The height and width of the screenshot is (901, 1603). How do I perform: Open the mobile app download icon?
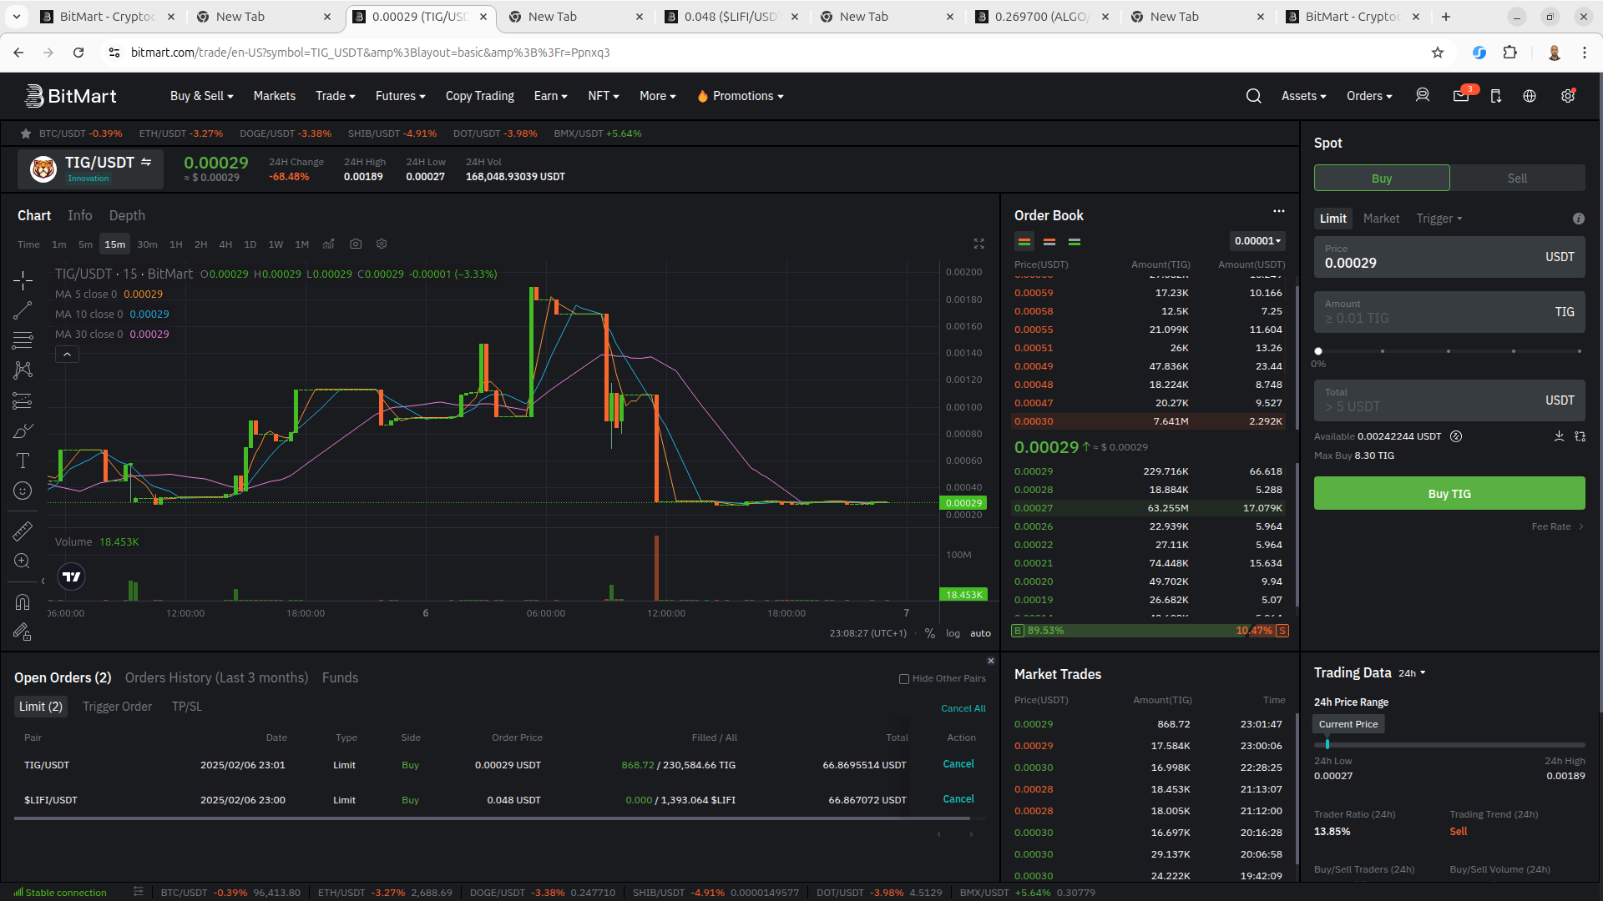[x=1495, y=96]
